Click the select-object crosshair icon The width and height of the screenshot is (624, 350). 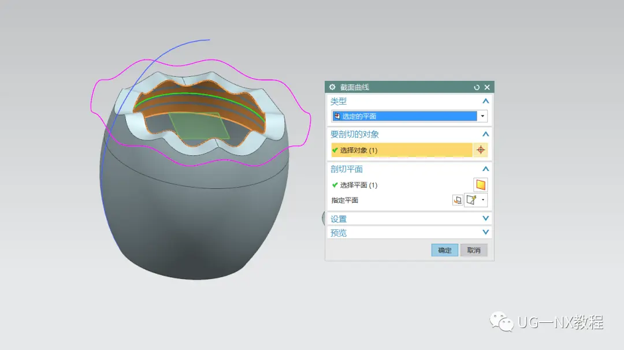tap(481, 150)
